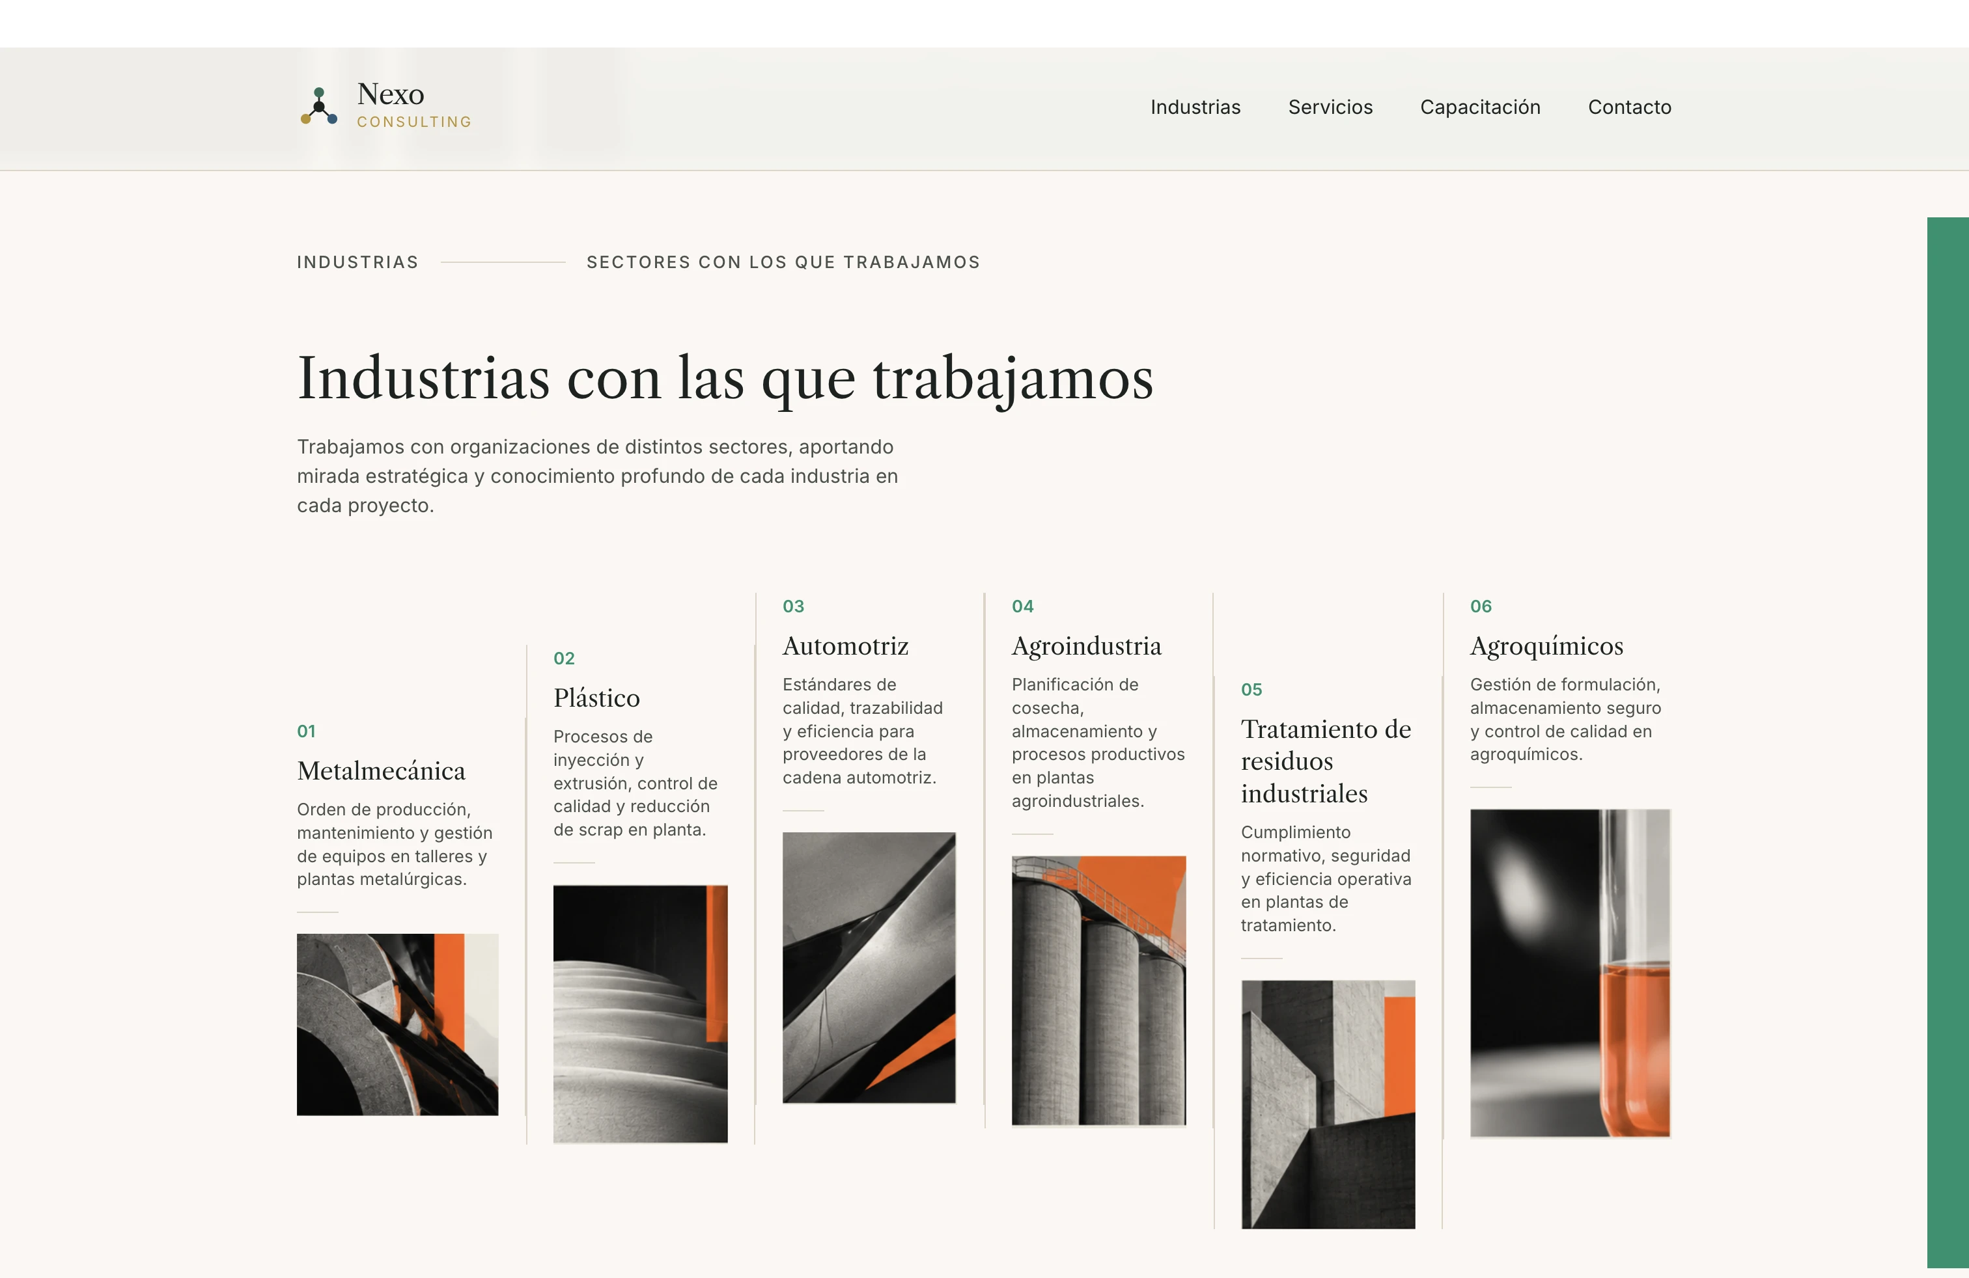The image size is (1969, 1278).
Task: Click the Agroquímicos card title
Action: pyautogui.click(x=1546, y=646)
